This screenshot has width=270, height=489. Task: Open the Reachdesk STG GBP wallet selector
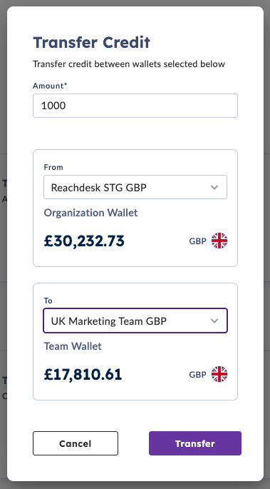click(135, 187)
